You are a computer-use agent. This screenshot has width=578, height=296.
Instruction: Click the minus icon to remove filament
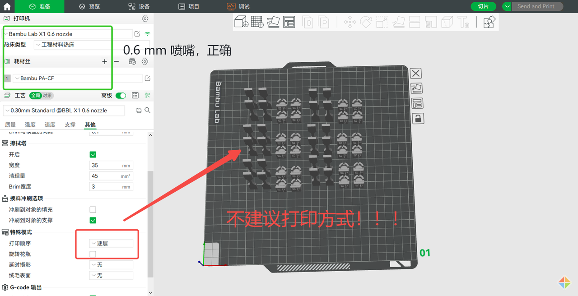pos(117,61)
